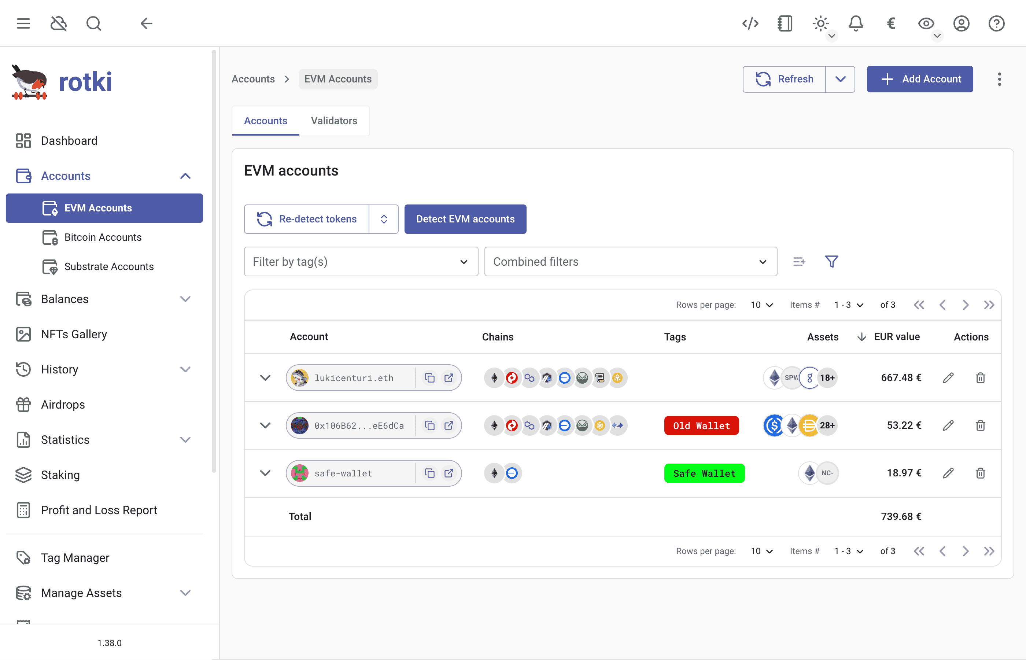Open the hamburger navigation menu

[x=23, y=23]
